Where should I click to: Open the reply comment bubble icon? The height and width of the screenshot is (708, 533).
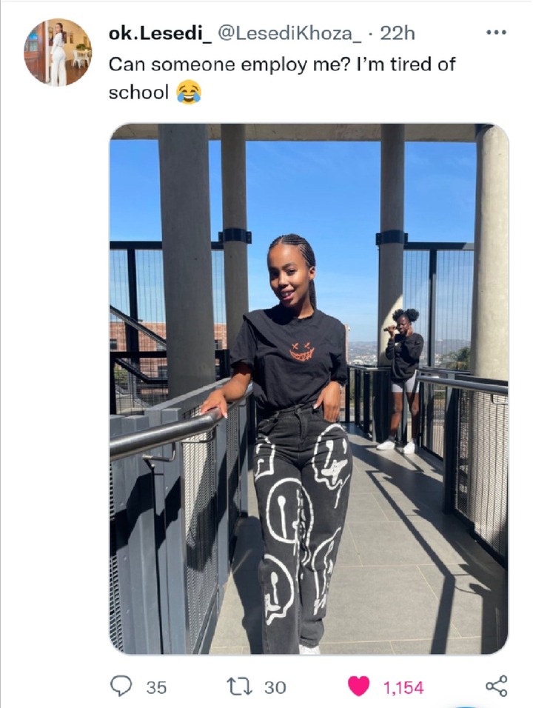point(121,687)
